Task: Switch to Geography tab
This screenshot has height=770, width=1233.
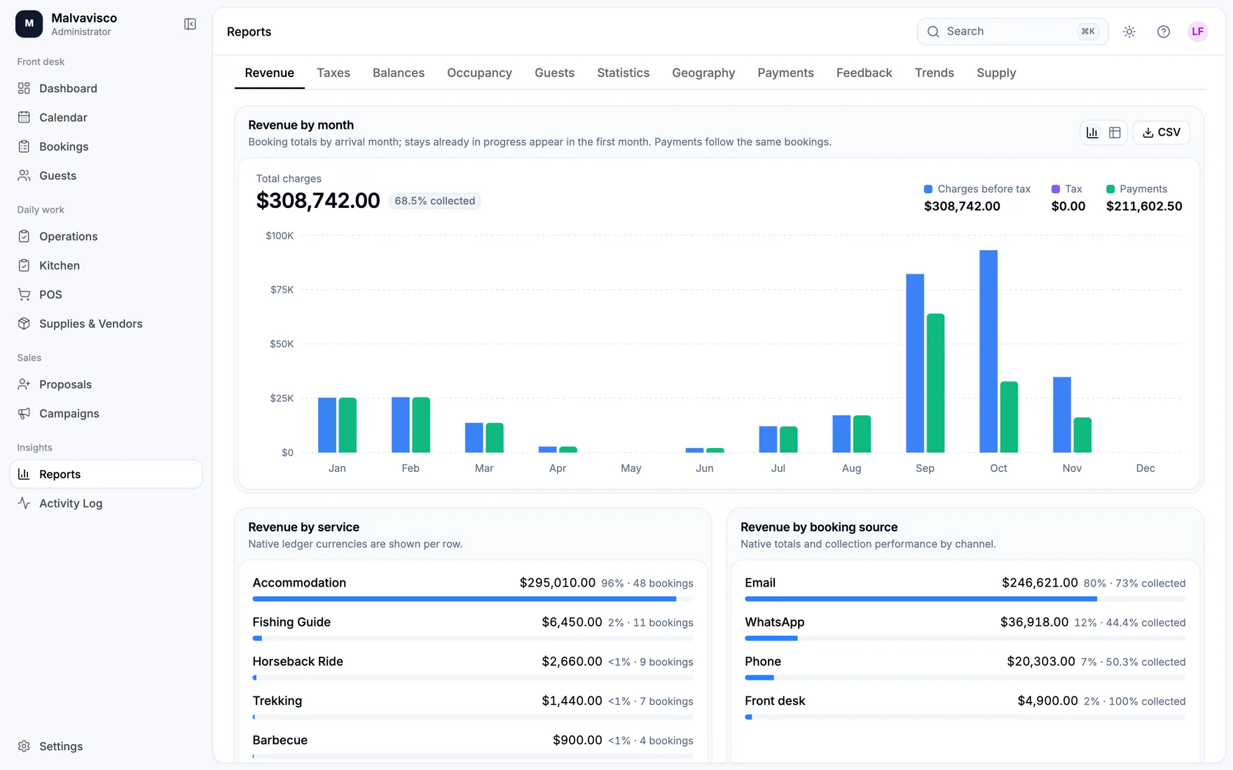Action: (x=703, y=73)
